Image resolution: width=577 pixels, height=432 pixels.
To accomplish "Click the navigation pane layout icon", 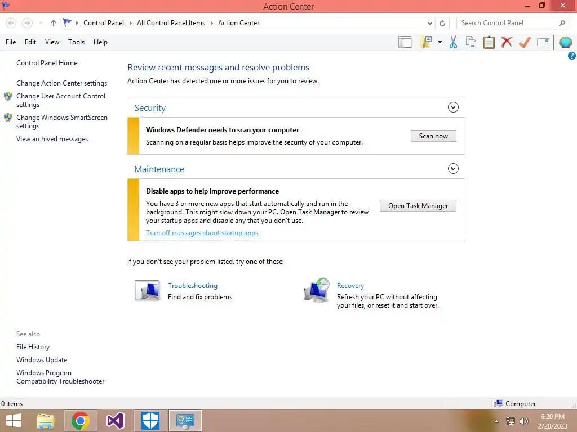I will point(405,42).
